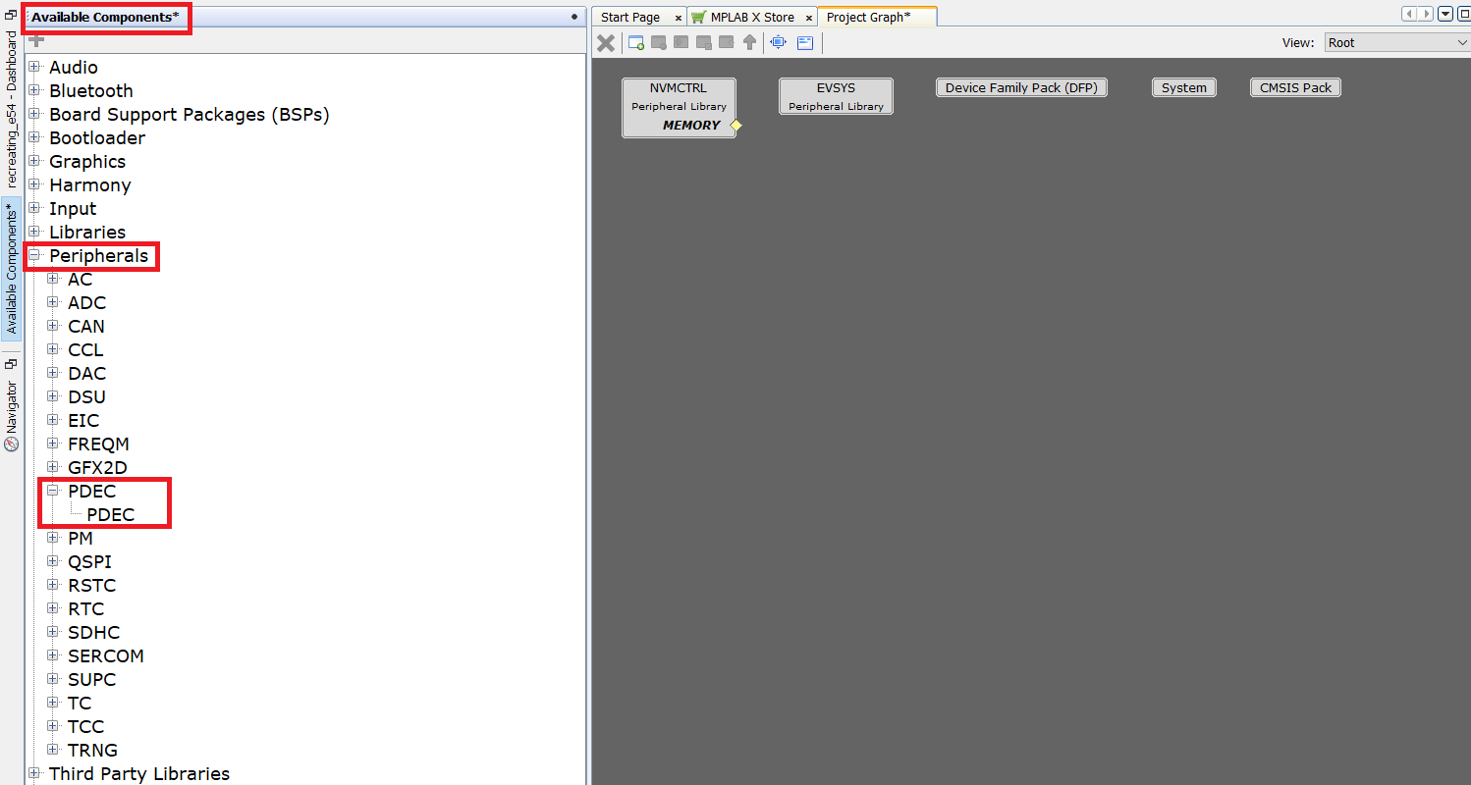Click the delete (X) icon in the Project Graph toolbar
1471x785 pixels.
click(x=606, y=42)
